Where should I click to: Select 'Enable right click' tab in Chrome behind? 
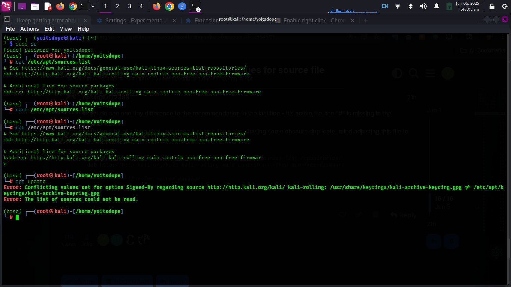tap(314, 21)
